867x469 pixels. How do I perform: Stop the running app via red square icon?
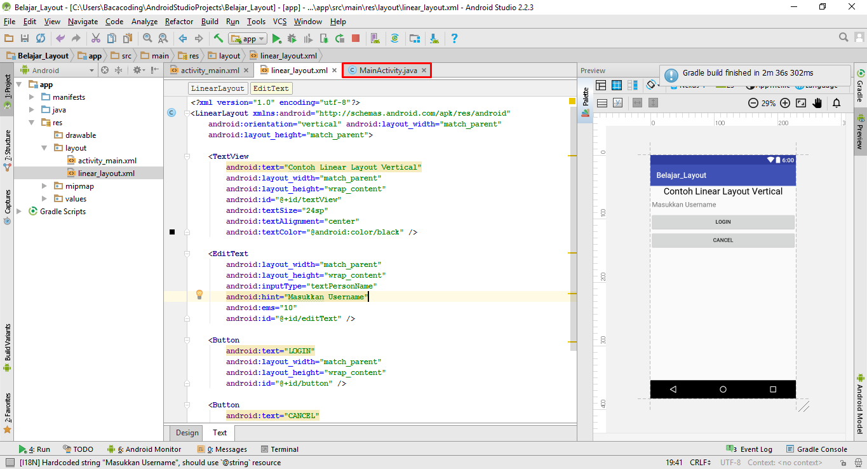[x=356, y=38]
